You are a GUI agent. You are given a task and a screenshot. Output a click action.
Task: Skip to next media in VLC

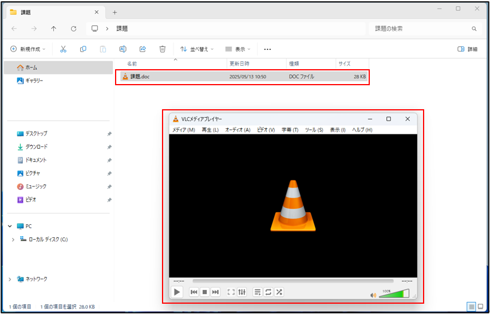tap(215, 292)
